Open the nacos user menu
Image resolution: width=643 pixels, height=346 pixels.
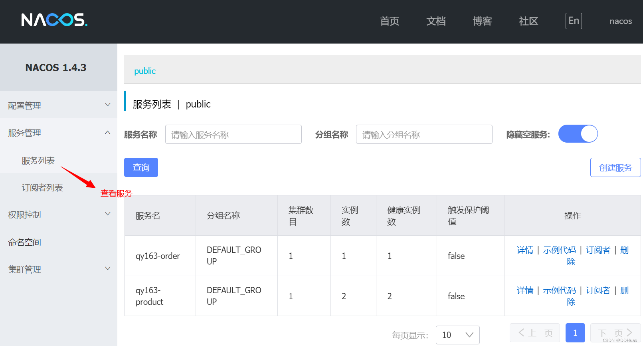[x=621, y=21]
